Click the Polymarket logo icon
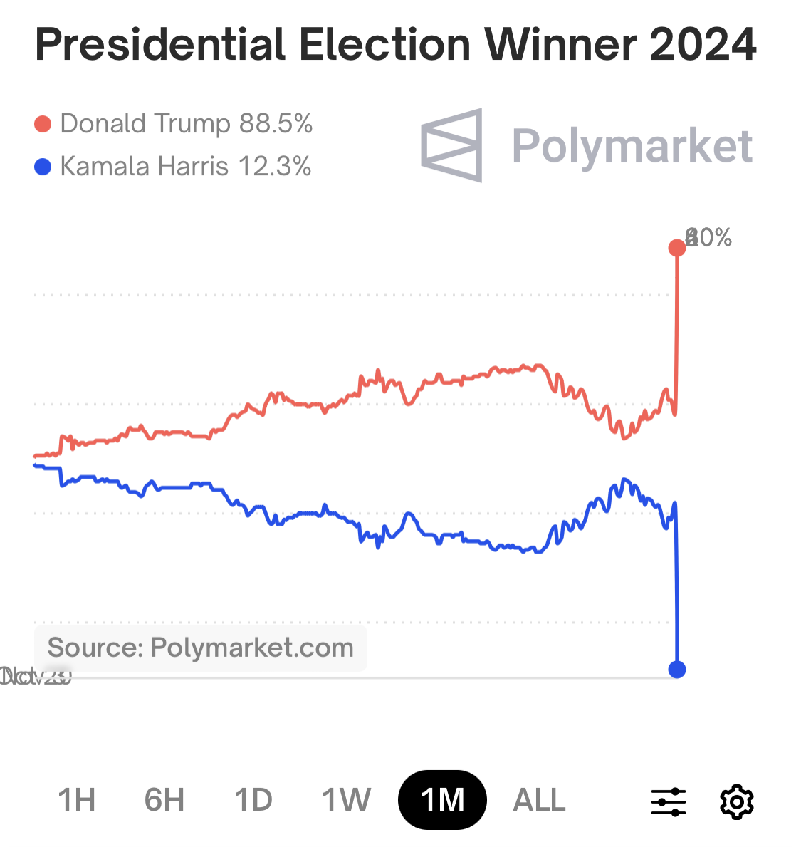The image size is (801, 847). 451,145
